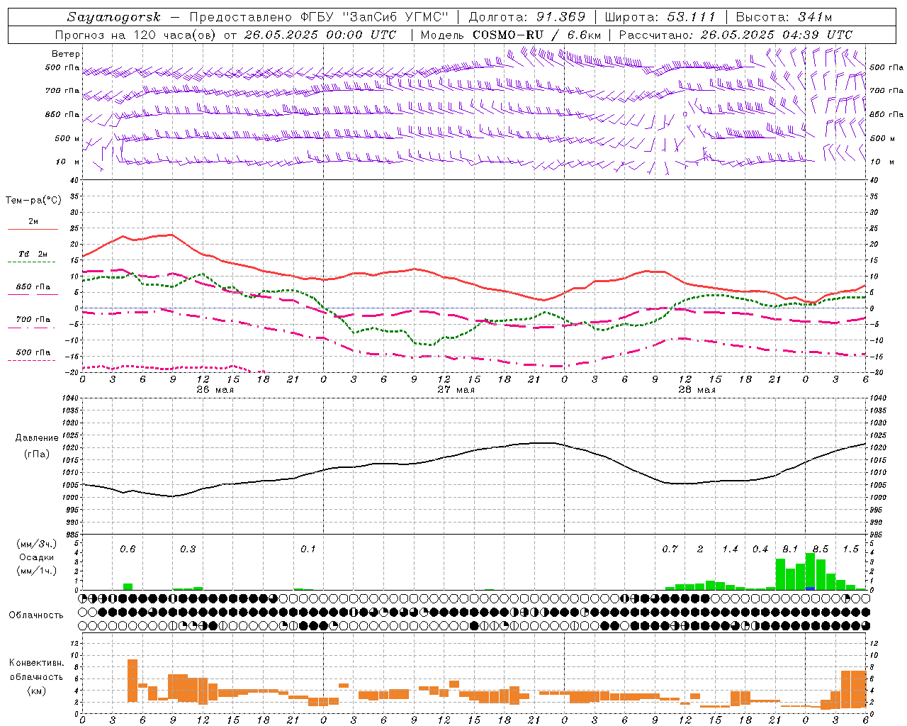Click the 'Тем-ра(°C)' temperature panel label

tap(33, 201)
